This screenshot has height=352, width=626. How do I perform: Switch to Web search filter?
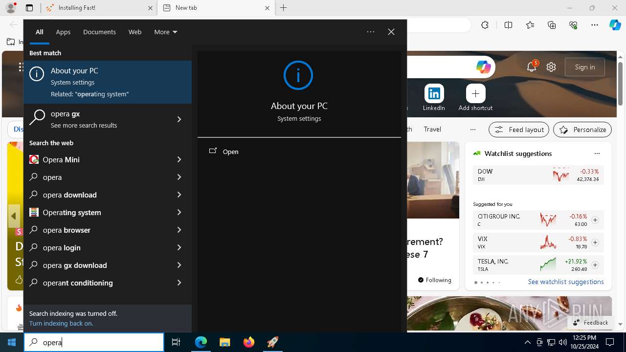pos(135,32)
